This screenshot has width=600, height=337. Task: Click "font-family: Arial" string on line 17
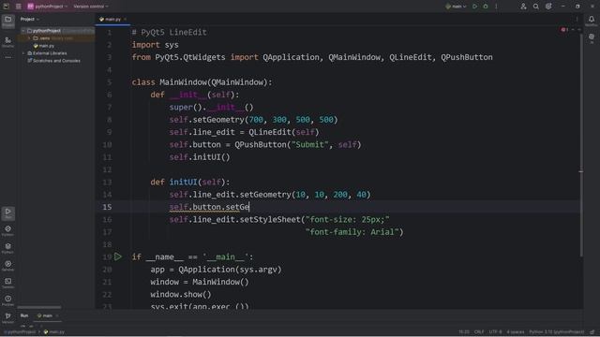[x=352, y=232]
